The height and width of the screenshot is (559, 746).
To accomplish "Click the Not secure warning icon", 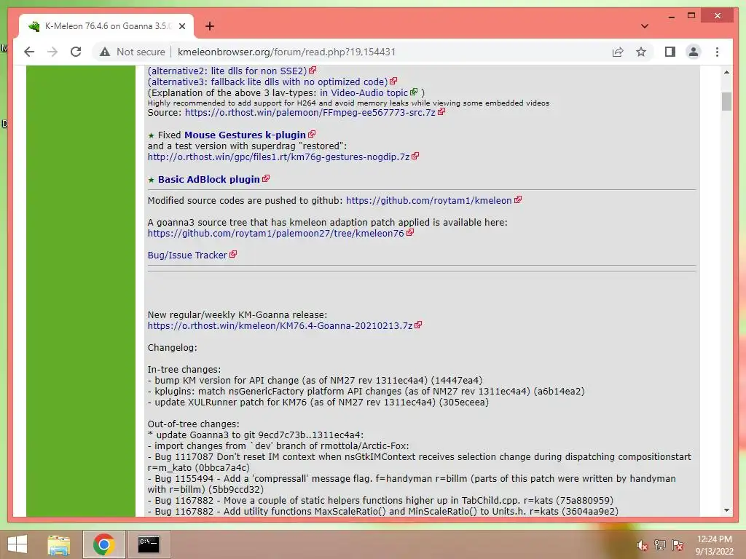I will click(x=105, y=52).
